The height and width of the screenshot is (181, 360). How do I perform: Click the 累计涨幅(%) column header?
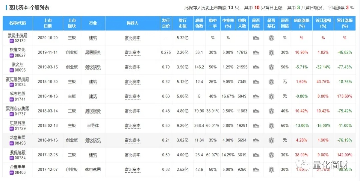345,23
